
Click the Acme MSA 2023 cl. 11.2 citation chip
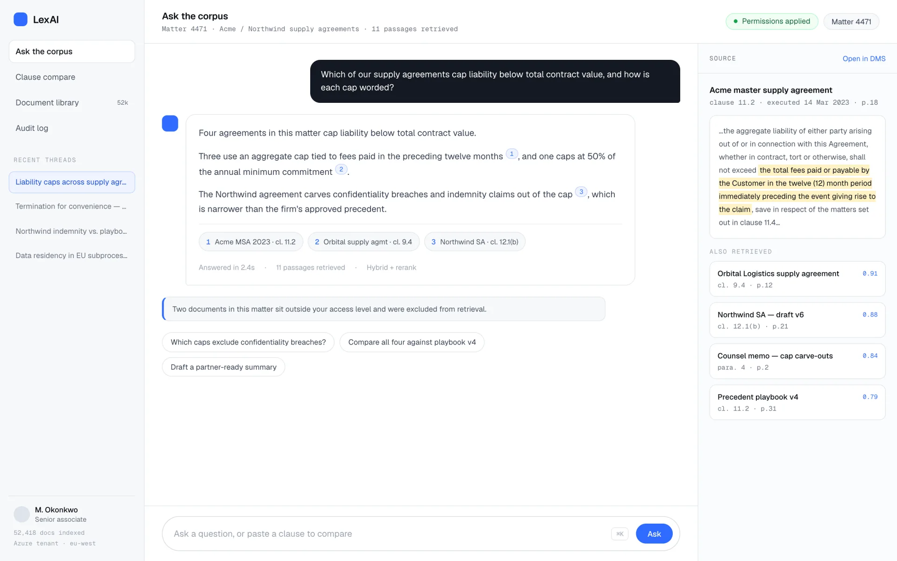point(251,242)
